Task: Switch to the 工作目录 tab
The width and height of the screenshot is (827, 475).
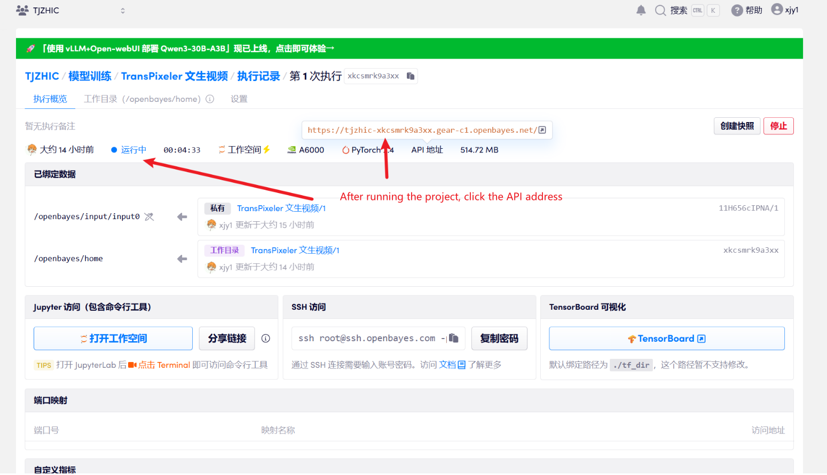Action: pos(142,99)
